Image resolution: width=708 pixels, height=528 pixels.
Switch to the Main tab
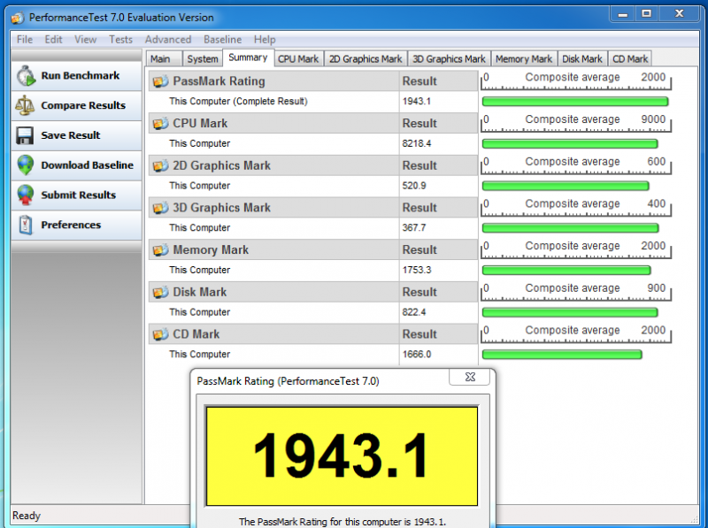point(164,58)
